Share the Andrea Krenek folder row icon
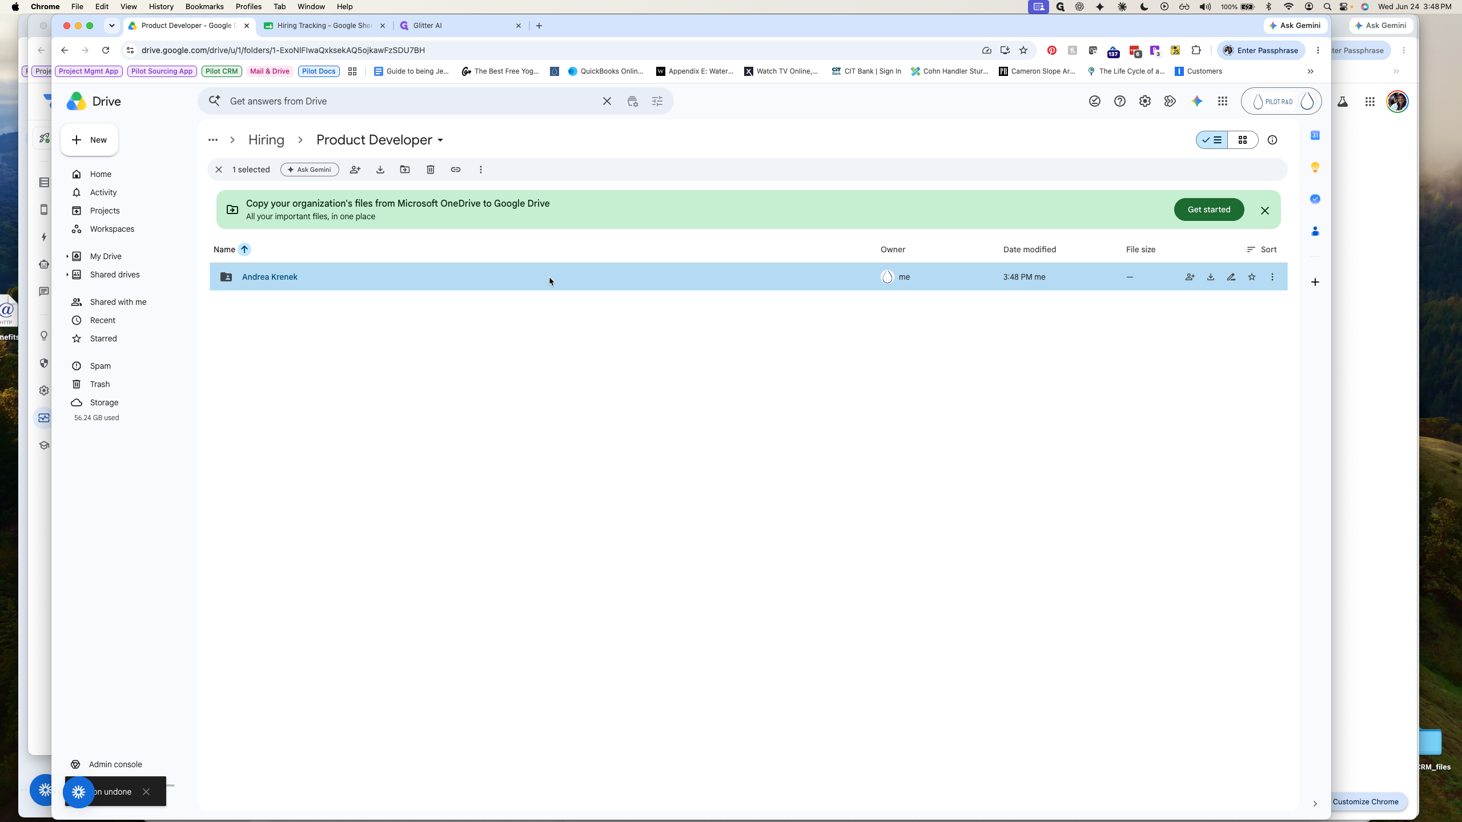The image size is (1462, 822). pos(1190,277)
